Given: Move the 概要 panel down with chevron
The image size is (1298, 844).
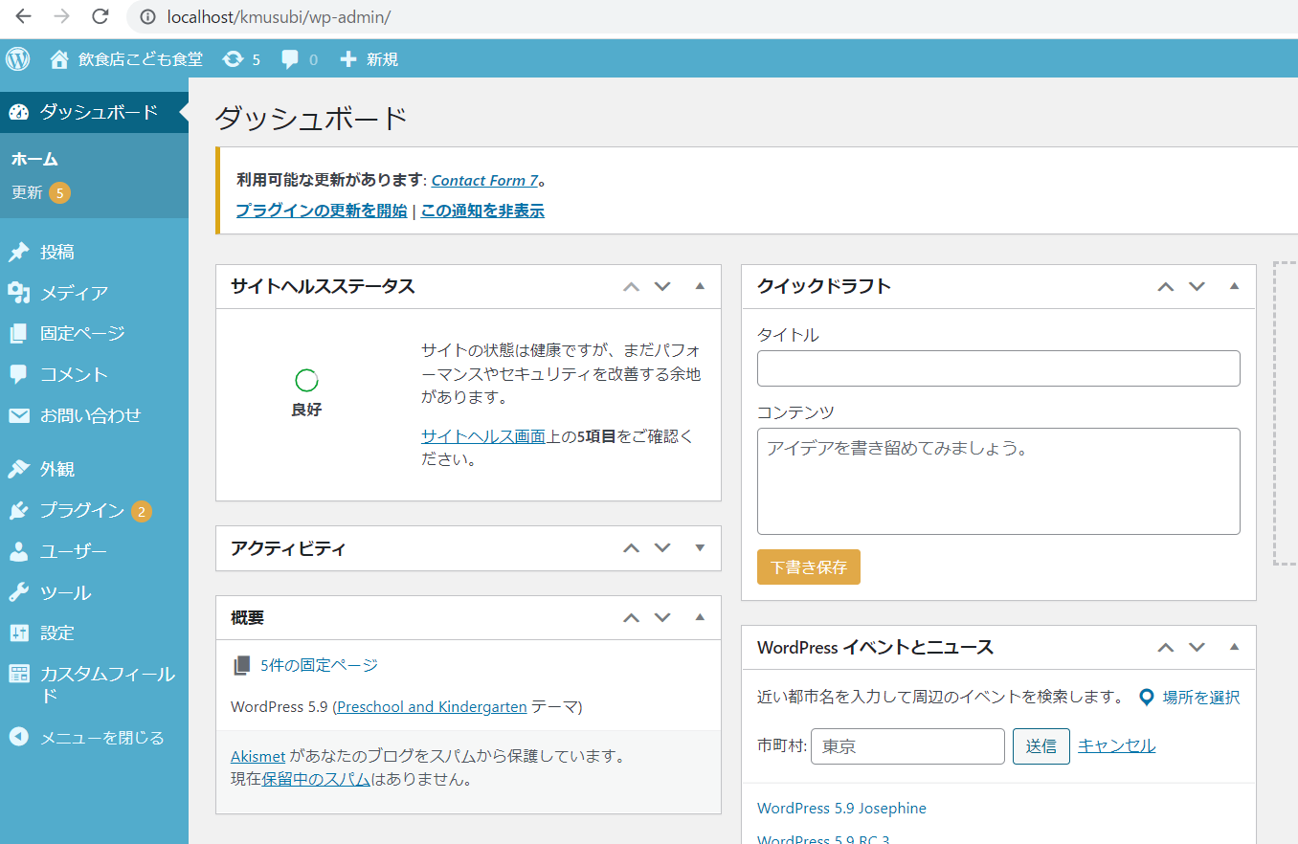Looking at the screenshot, I should point(662,617).
